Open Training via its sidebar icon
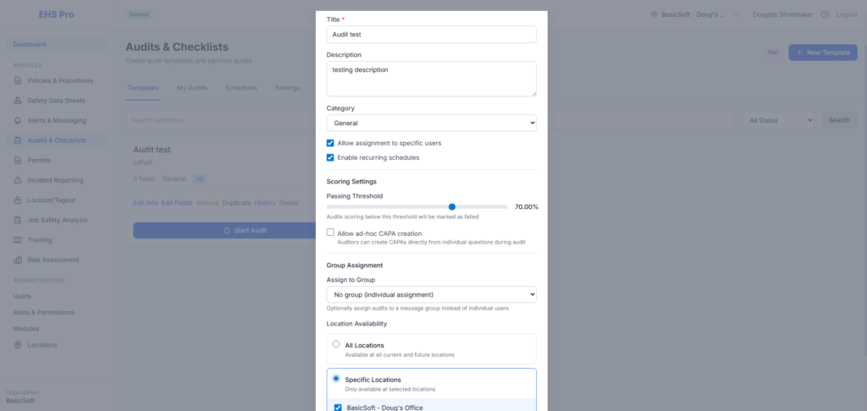 click(x=19, y=240)
